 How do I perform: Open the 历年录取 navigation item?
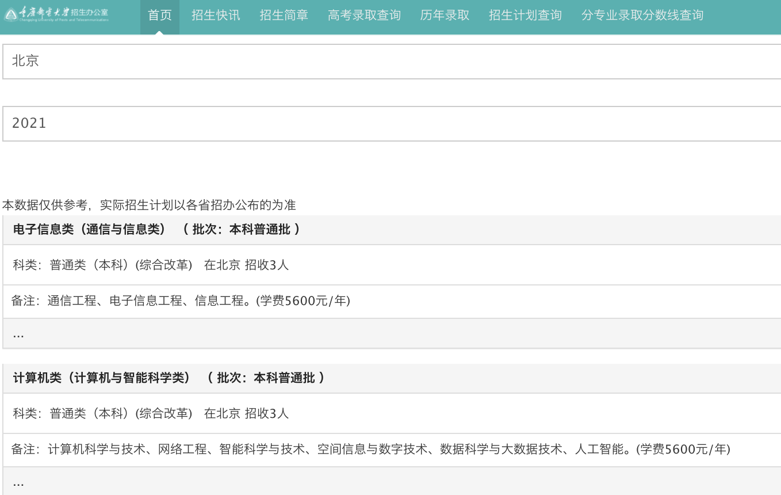445,16
